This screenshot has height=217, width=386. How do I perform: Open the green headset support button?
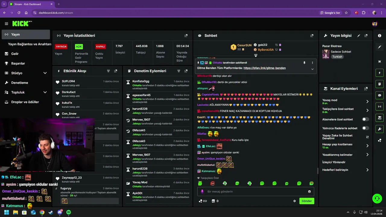[x=377, y=199]
